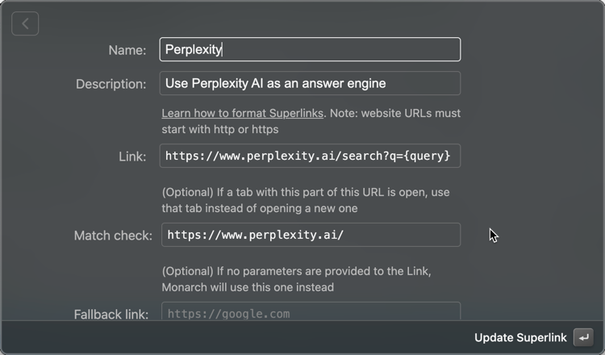Screen dimensions: 605x355
Task: Click the Description: label
Action: click(111, 84)
